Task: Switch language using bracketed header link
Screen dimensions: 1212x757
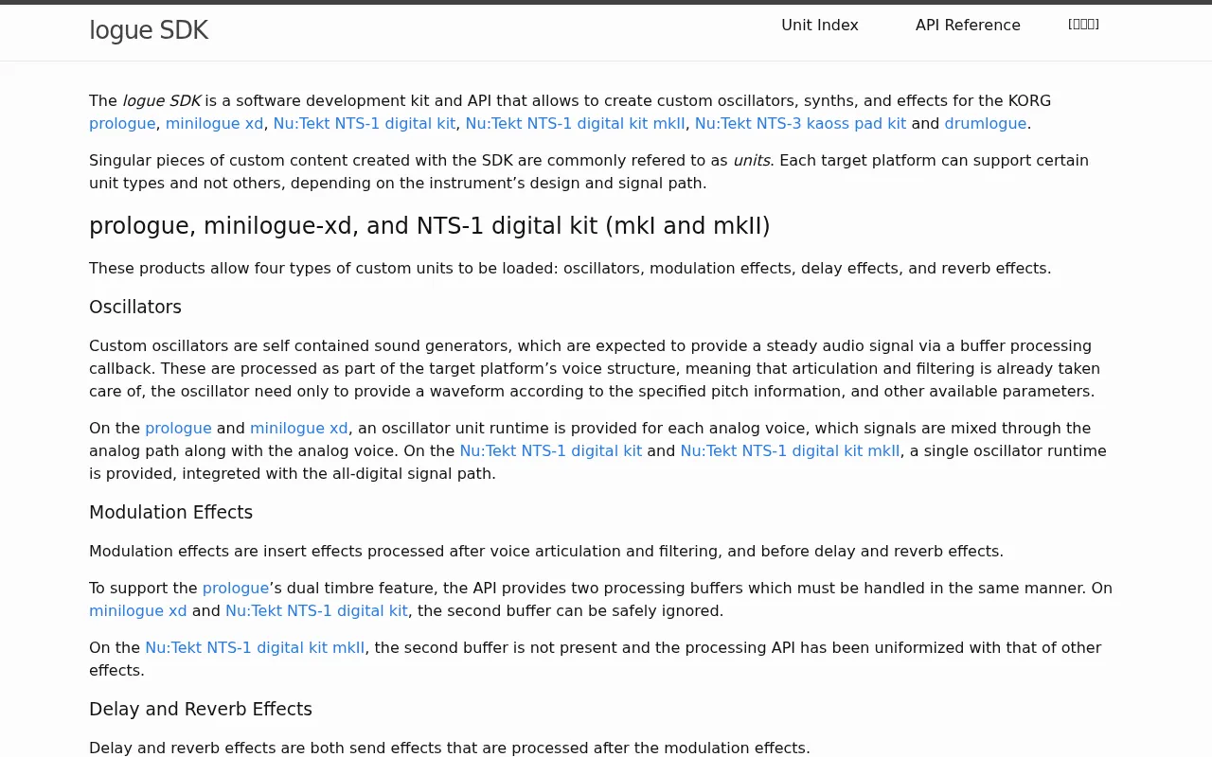Action: [1083, 24]
